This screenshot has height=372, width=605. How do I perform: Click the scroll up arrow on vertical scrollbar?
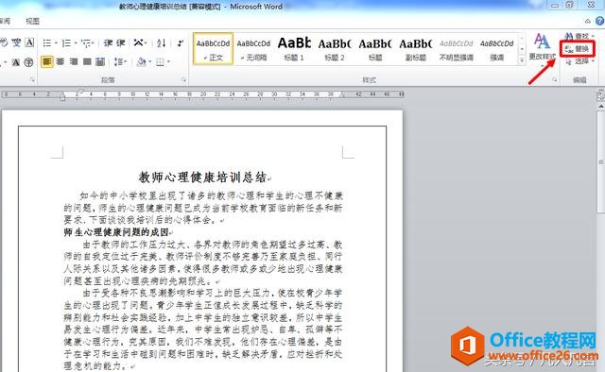pyautogui.click(x=601, y=106)
